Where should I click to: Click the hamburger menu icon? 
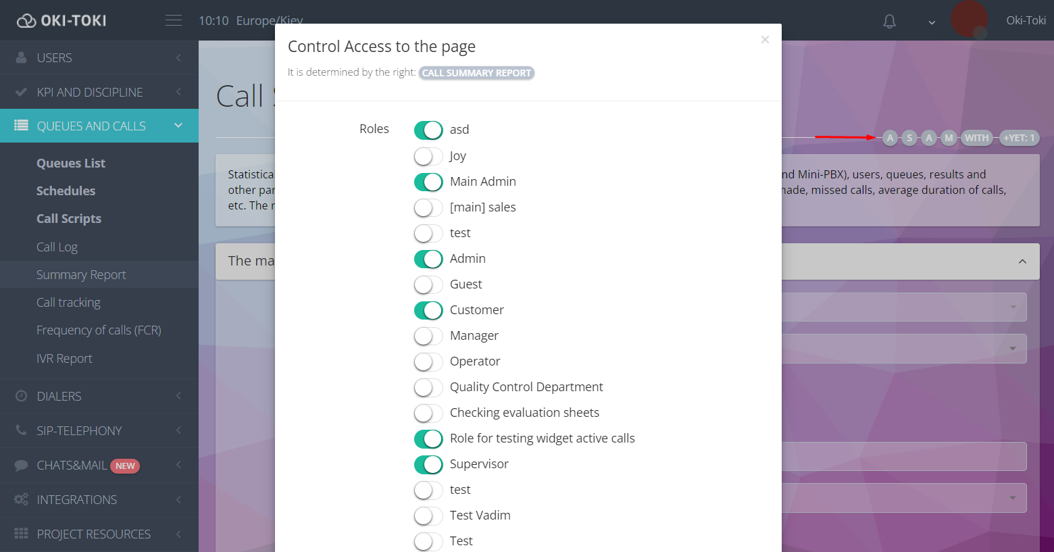point(174,20)
